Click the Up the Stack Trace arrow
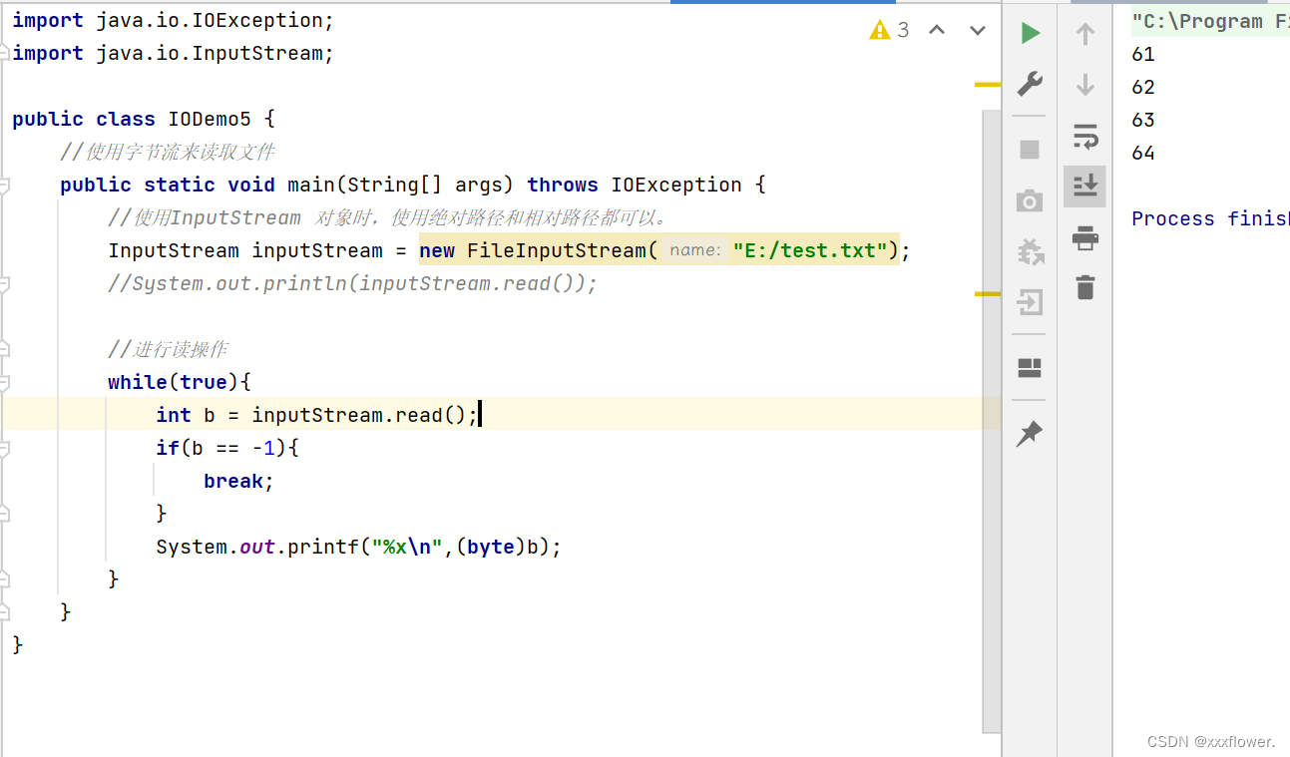 point(1085,34)
